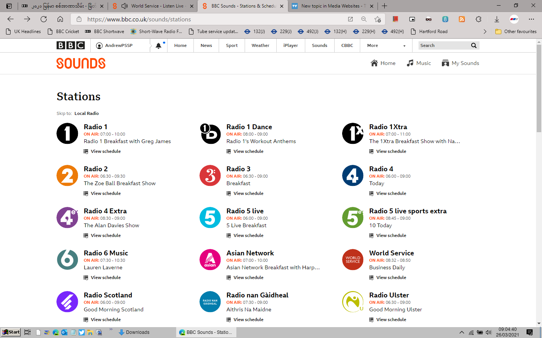The width and height of the screenshot is (542, 338).
Task: Open the Sounds Music page
Action: click(x=419, y=63)
